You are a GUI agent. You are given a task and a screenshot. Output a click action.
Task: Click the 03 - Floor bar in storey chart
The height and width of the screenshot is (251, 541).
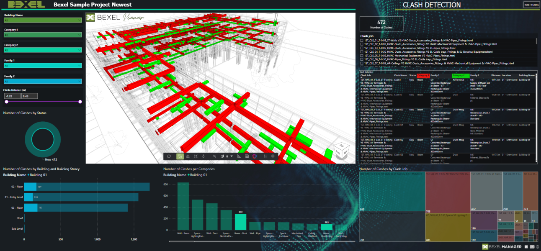tap(76, 207)
